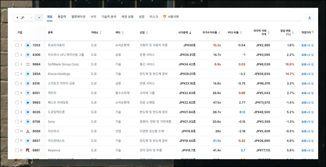Open the 사용자화 tab
Image resolution: width=326 pixels, height=167 pixels.
point(173,17)
